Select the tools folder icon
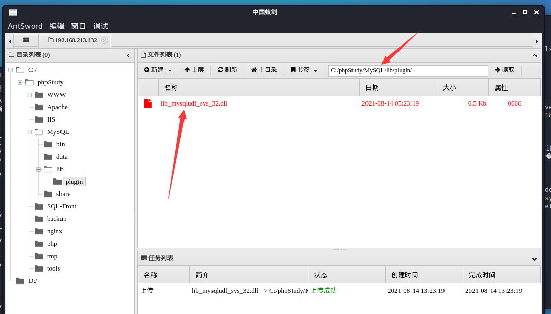Viewport: 551px width, 314px height. pyautogui.click(x=39, y=268)
